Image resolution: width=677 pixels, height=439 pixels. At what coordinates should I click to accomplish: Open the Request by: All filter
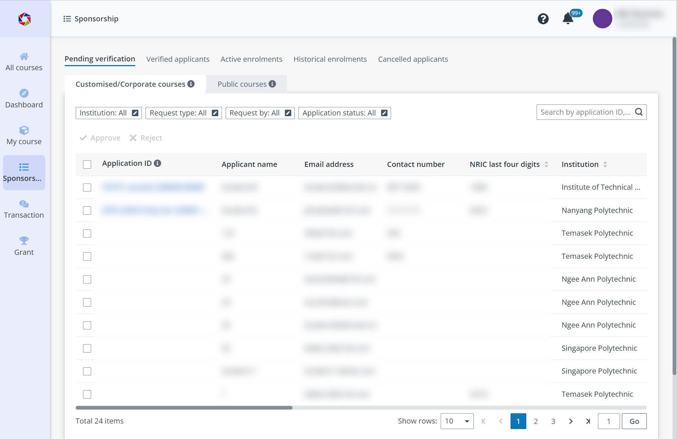(260, 113)
